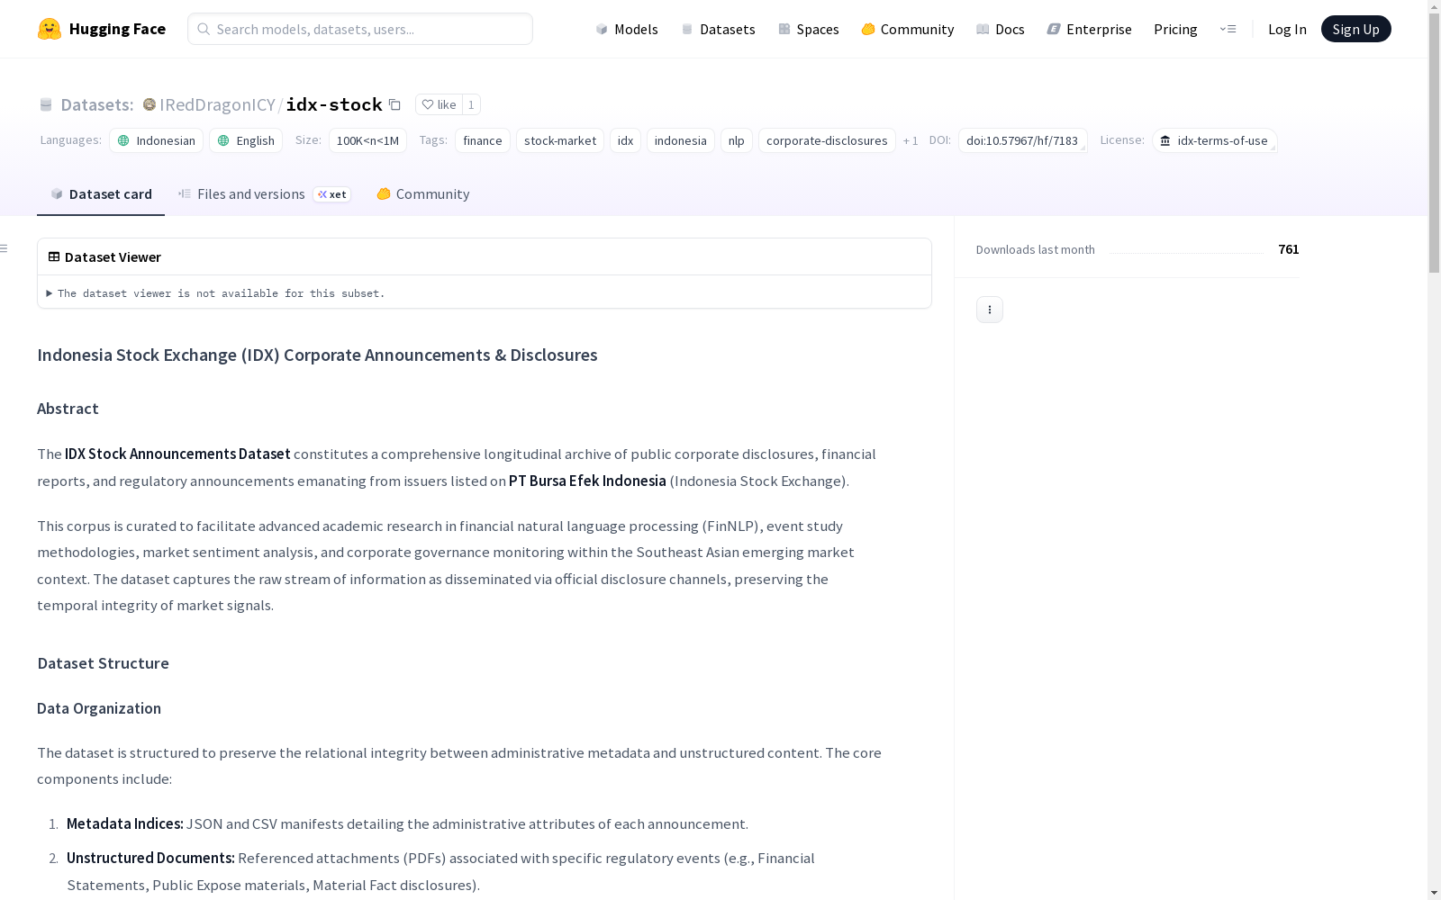Select the Dataset card tab
Image resolution: width=1441 pixels, height=900 pixels.
point(101,193)
